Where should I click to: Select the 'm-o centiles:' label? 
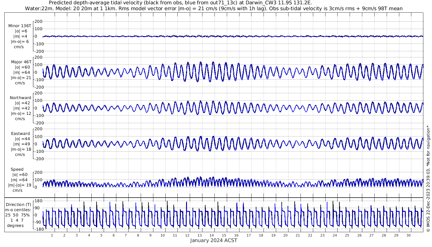(x=19, y=210)
